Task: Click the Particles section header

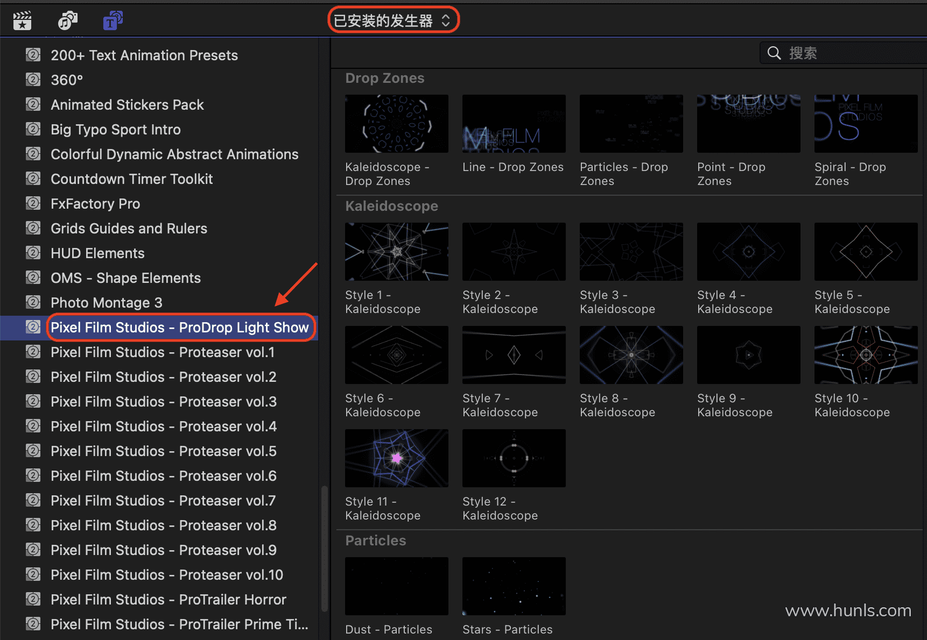Action: [376, 541]
